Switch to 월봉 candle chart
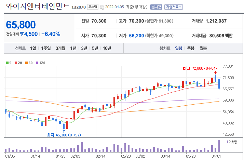The height and width of the screenshot is (160, 244). click(x=203, y=48)
